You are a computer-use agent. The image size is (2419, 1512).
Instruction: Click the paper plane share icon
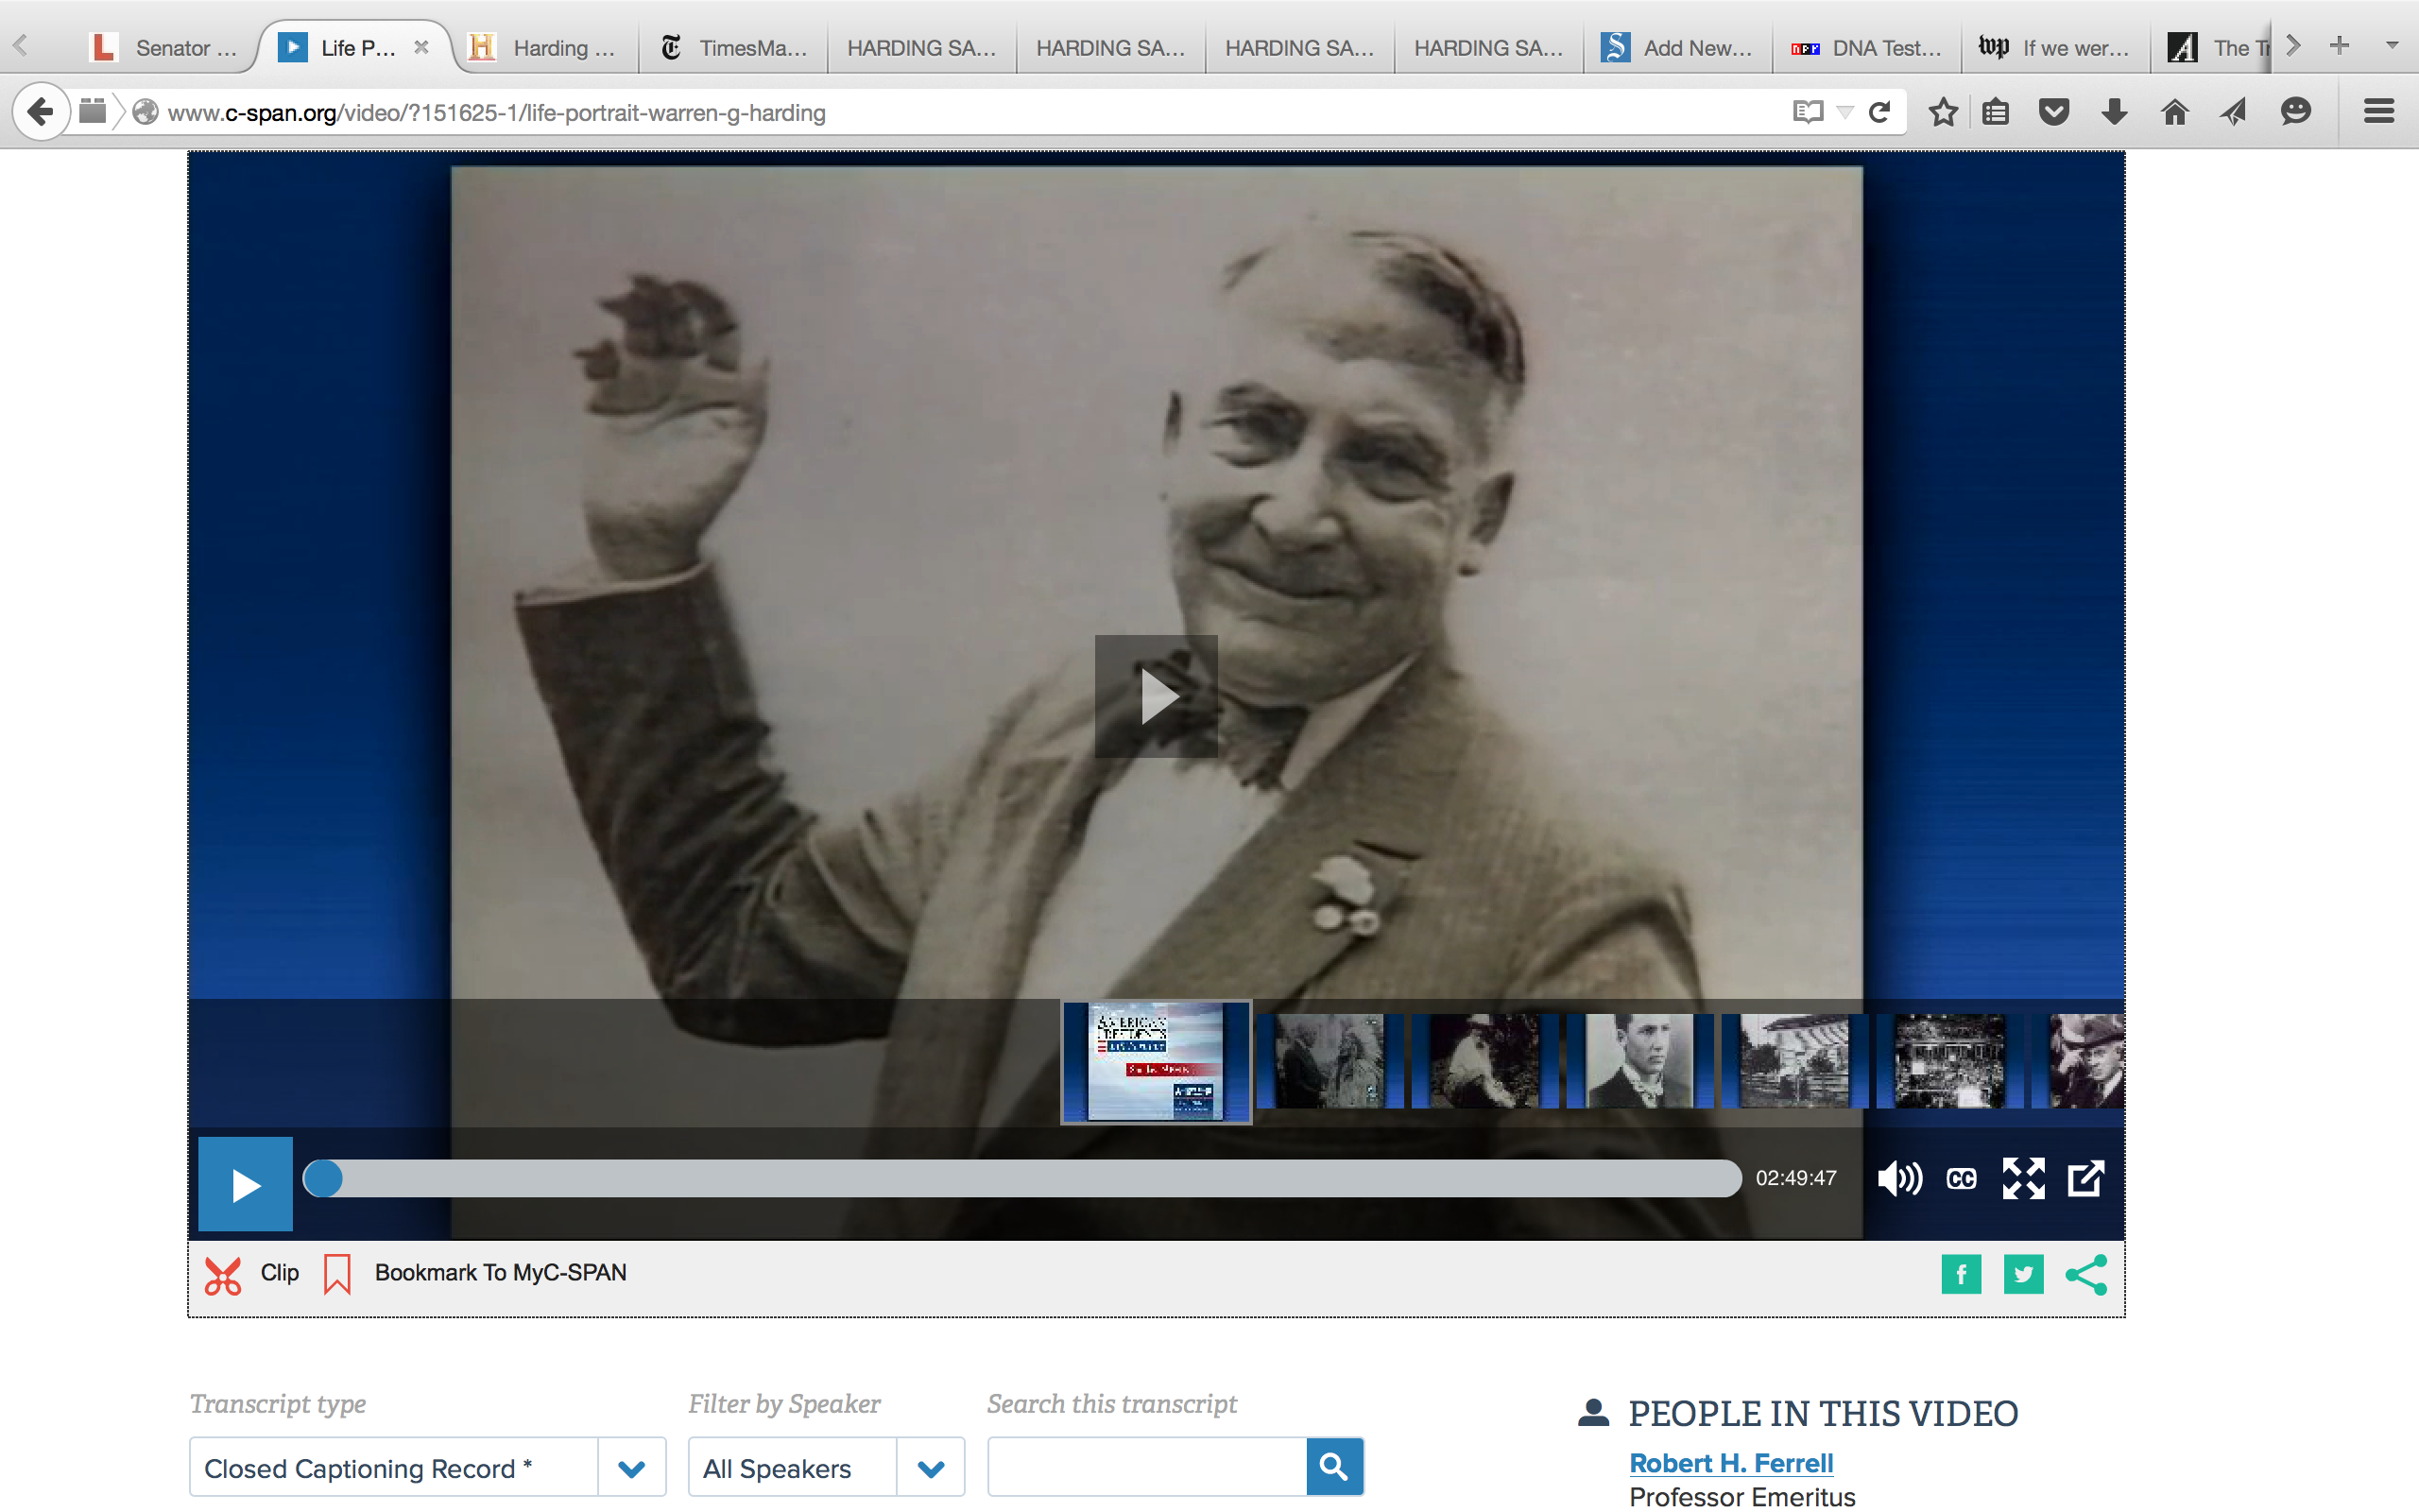(x=2234, y=112)
